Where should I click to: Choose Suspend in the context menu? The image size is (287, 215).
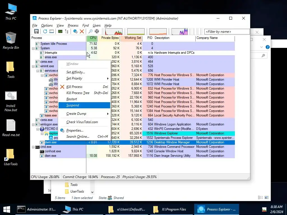click(84, 105)
